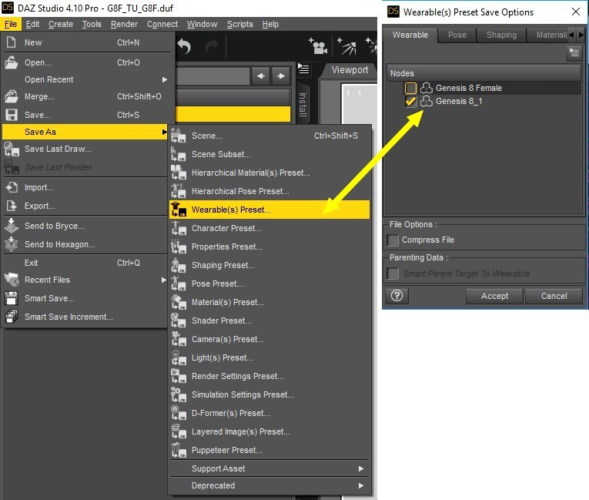This screenshot has width=589, height=500.
Task: Choose Shader Preset... entry
Action: click(269, 320)
